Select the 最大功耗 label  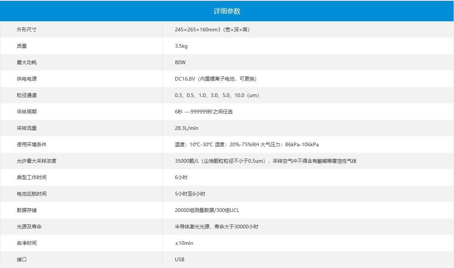pyautogui.click(x=27, y=62)
